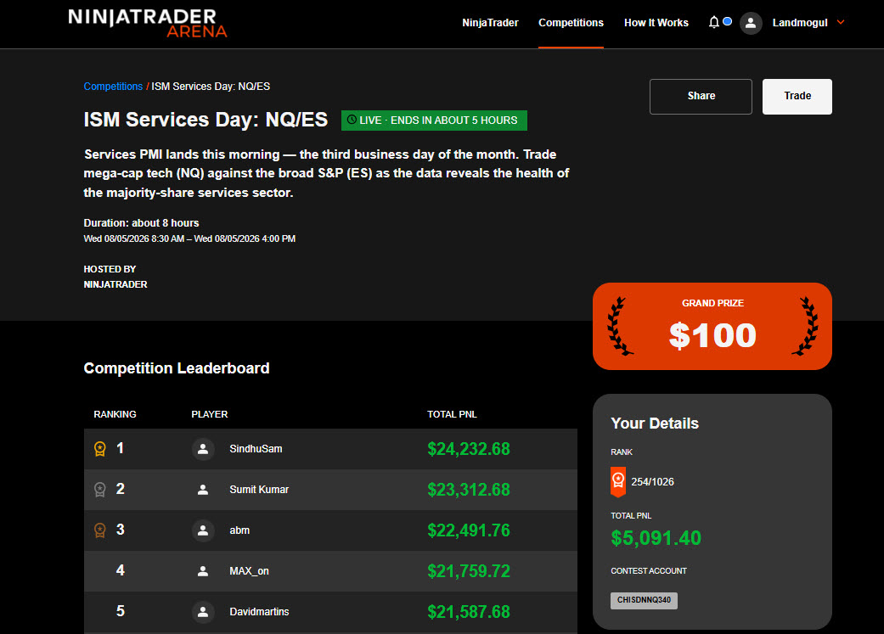The width and height of the screenshot is (884, 634).
Task: Click the LIVE ends in about 5 hours badge
Action: [x=434, y=120]
